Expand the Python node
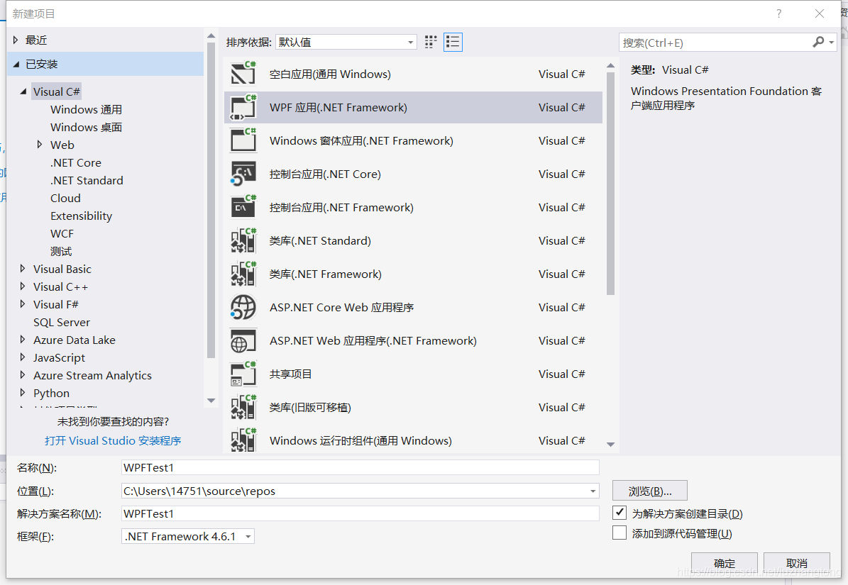848x585 pixels. point(22,393)
